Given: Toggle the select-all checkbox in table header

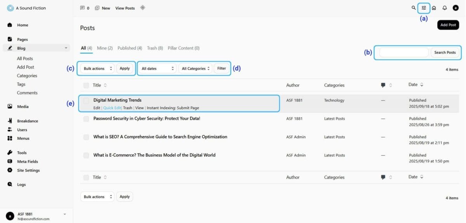Looking at the screenshot, I should pos(86,85).
